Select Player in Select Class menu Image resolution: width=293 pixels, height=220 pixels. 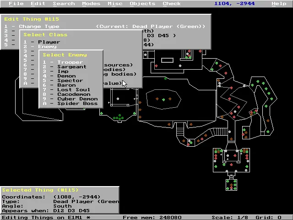pos(49,42)
